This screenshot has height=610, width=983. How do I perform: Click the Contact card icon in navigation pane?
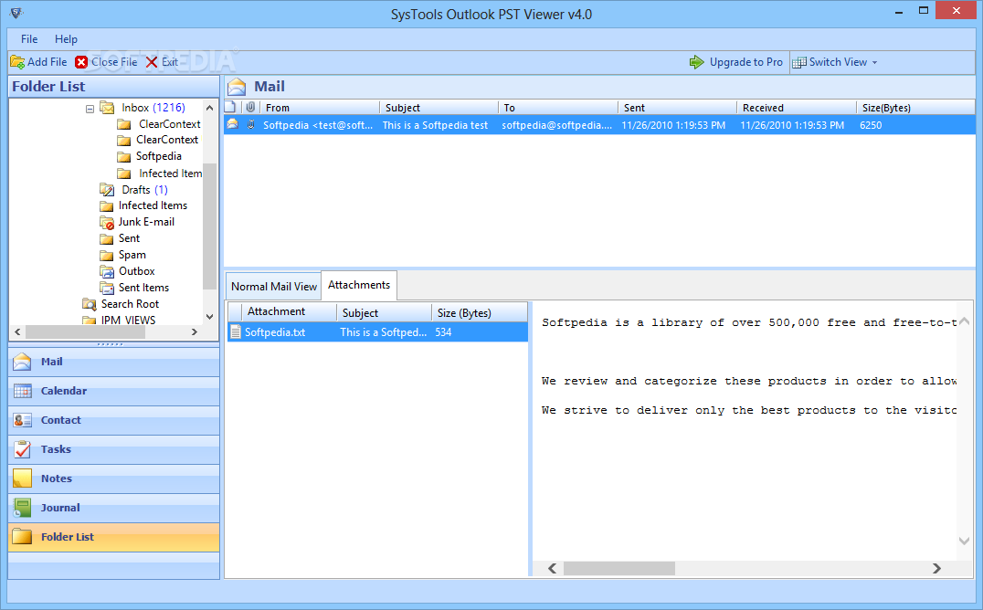pos(22,420)
